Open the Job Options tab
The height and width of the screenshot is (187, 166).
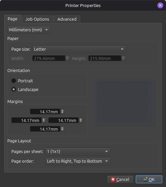[x=37, y=19]
